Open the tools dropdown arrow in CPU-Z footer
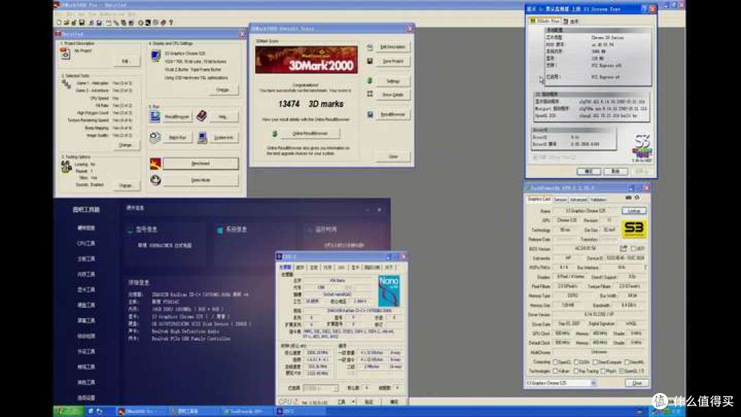Image resolution: width=741 pixels, height=417 pixels. 353,402
